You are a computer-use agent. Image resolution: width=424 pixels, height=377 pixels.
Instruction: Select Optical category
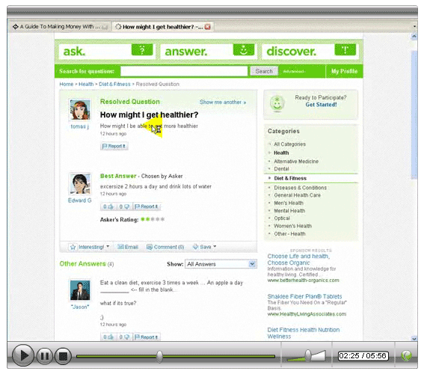pyautogui.click(x=282, y=218)
